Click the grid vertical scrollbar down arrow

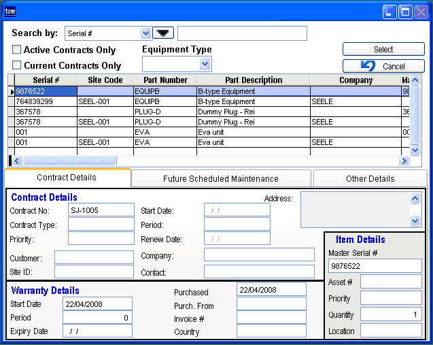415,150
